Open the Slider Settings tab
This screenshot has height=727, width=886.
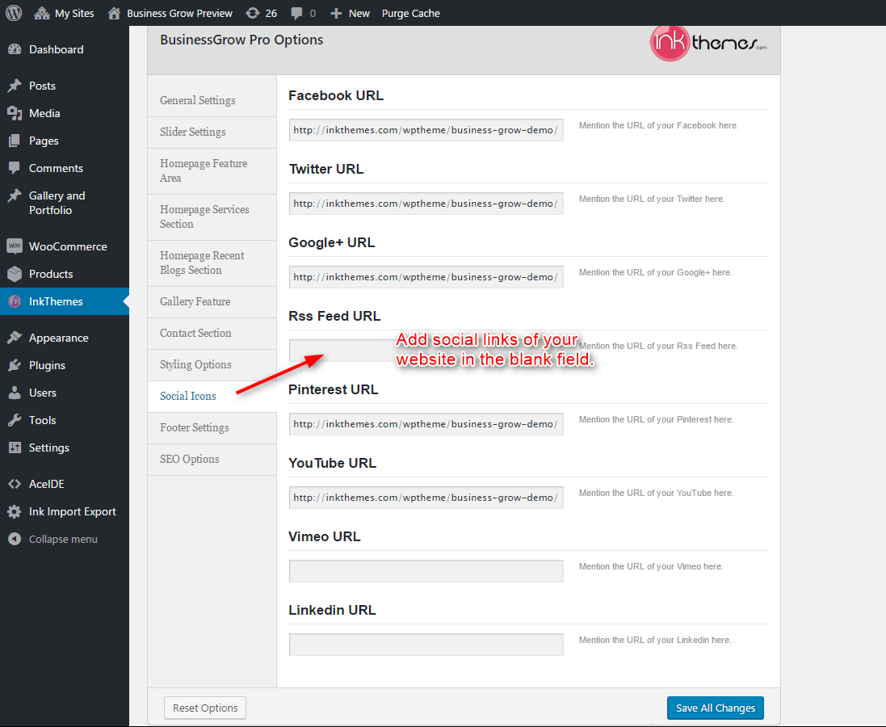(x=212, y=132)
